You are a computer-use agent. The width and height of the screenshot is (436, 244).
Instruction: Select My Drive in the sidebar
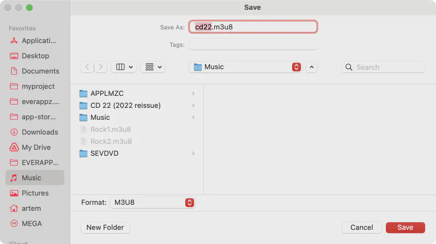click(x=35, y=147)
